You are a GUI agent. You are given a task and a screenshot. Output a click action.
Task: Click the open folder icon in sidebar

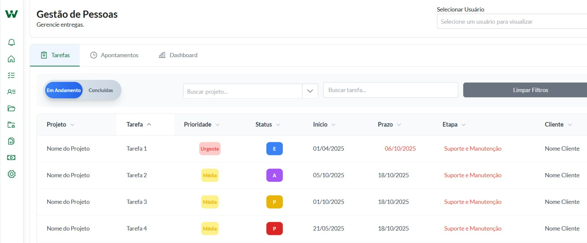point(11,108)
